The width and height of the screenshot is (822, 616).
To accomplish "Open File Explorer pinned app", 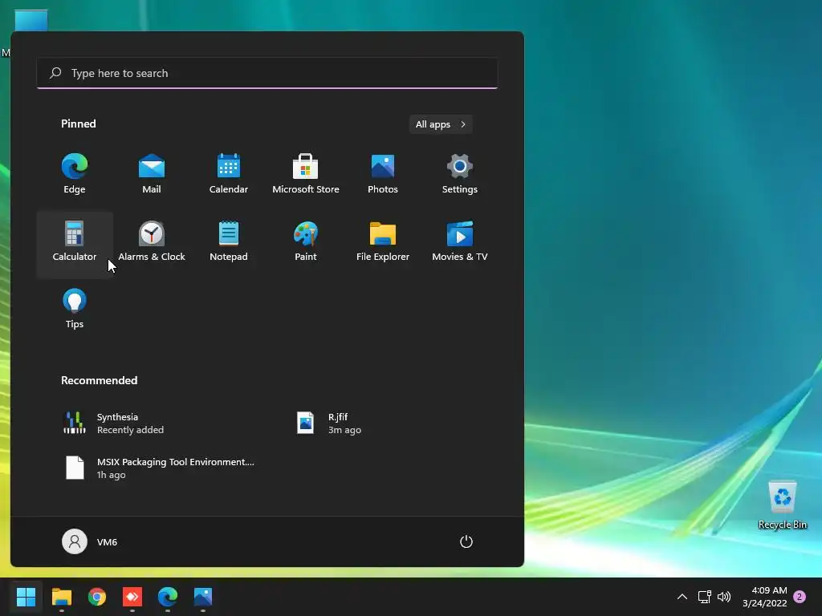I will pos(383,242).
